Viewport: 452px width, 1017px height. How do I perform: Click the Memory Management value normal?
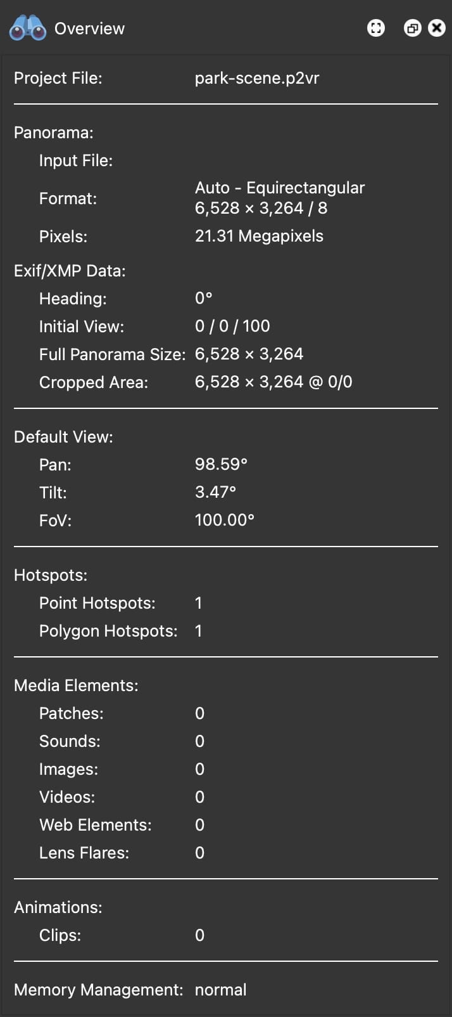click(x=221, y=990)
